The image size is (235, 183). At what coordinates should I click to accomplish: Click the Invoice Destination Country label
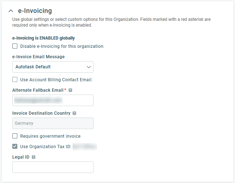(x=41, y=113)
